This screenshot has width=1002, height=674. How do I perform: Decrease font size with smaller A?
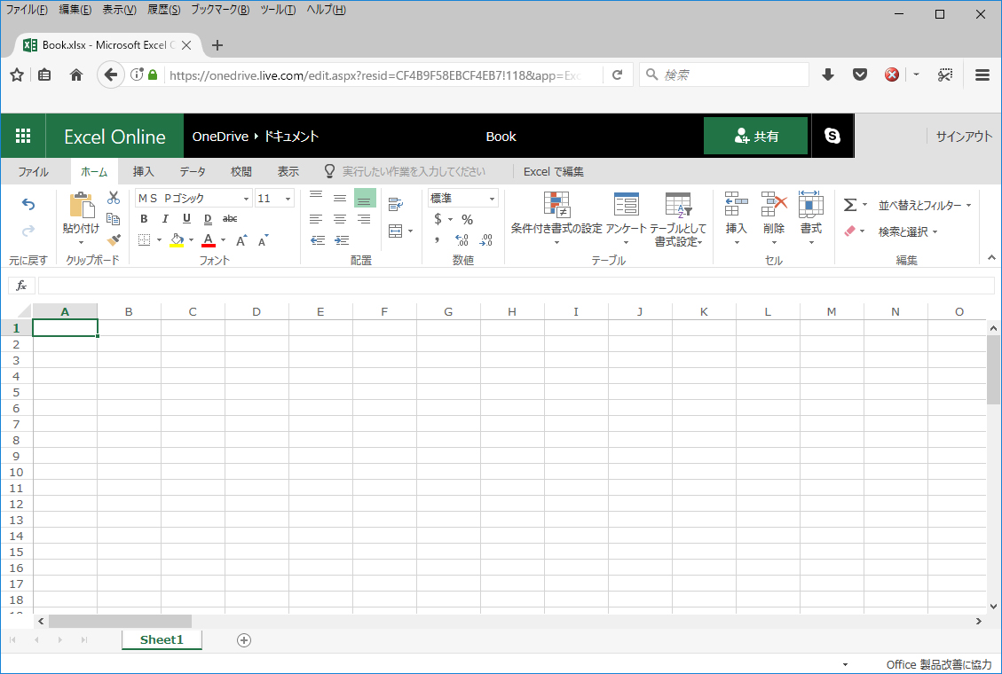point(263,240)
